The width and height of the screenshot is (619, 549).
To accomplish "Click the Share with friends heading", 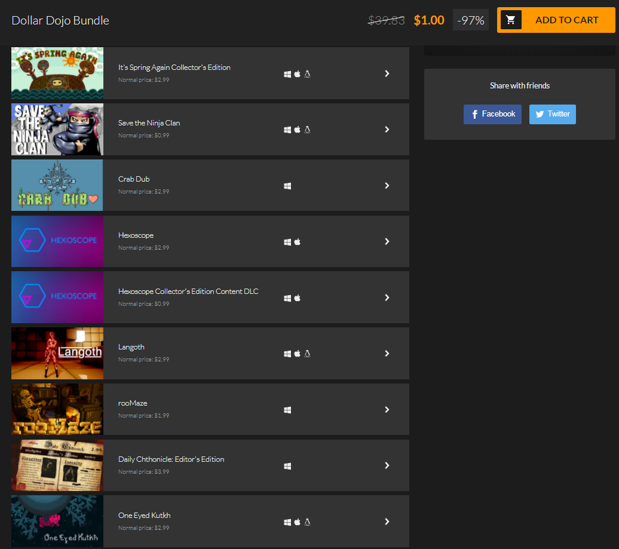I will click(x=520, y=85).
